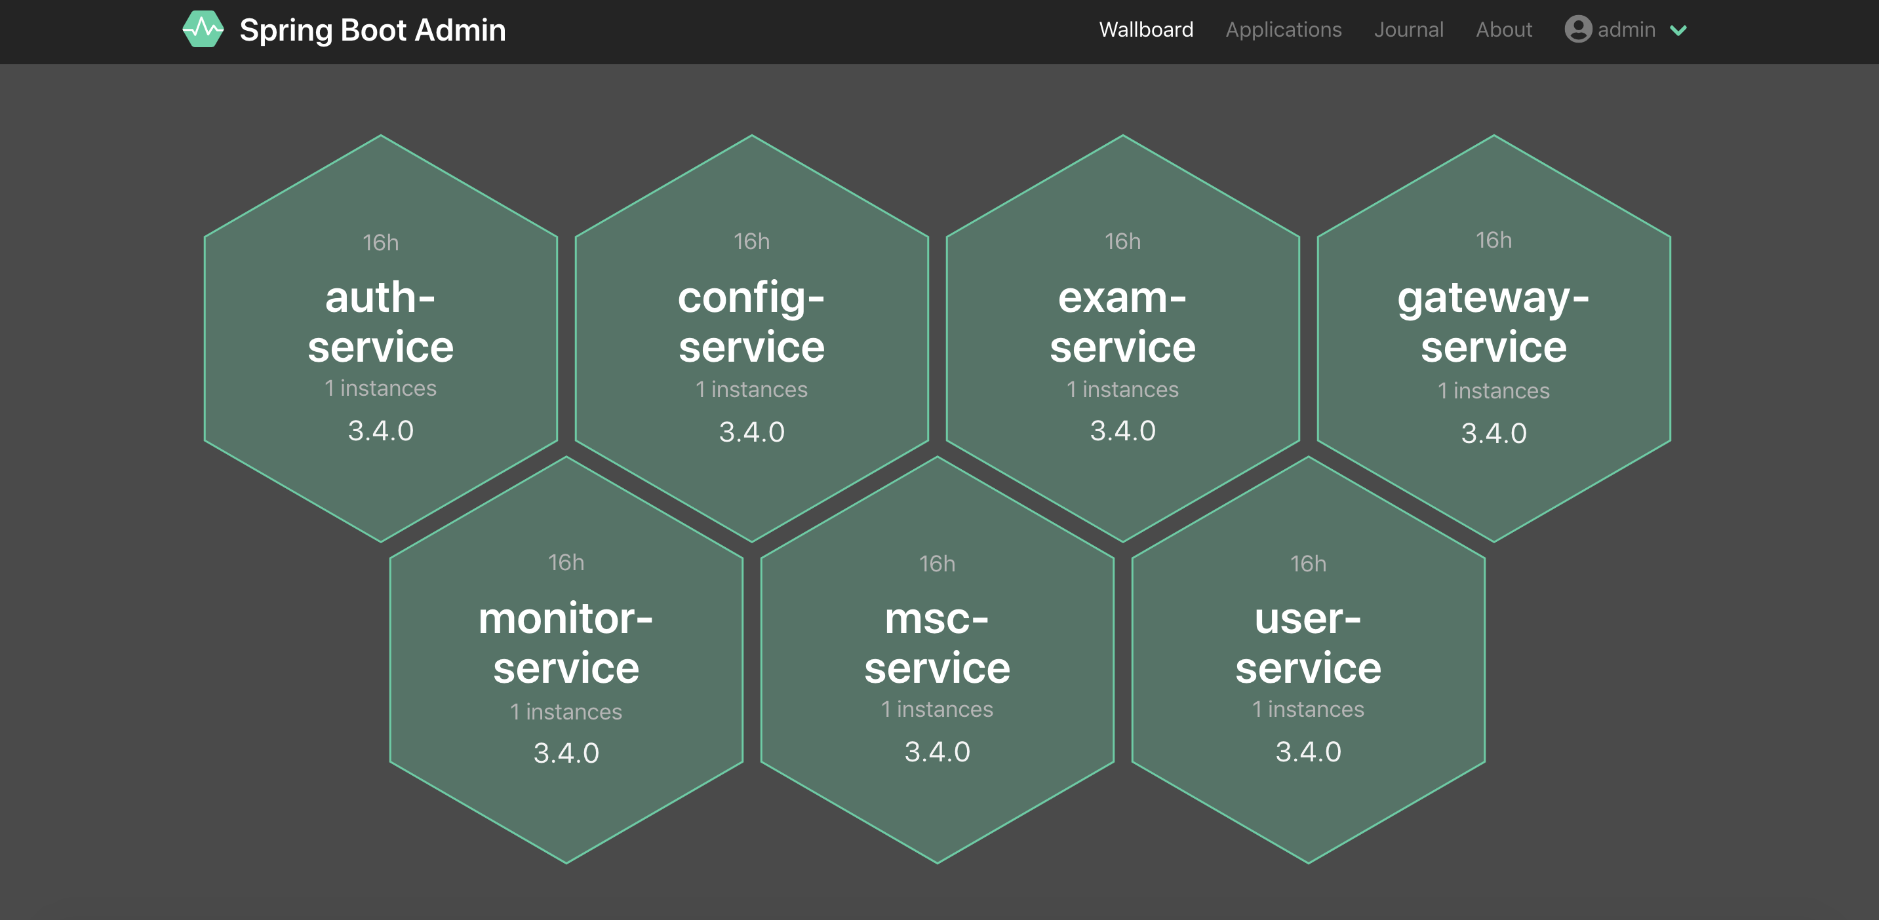Viewport: 1879px width, 920px height.
Task: Click 1 instances under monitor-service
Action: pos(566,712)
